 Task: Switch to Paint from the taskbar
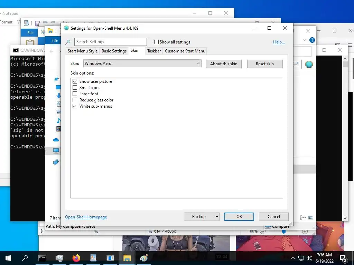pos(144,258)
